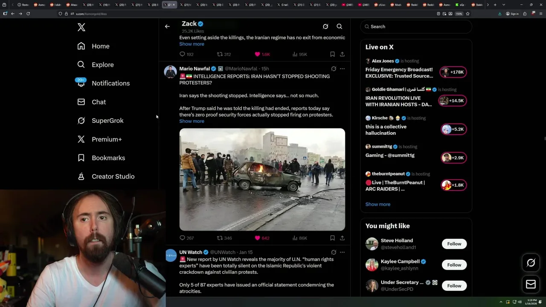Click search icon in Zack profile header
The height and width of the screenshot is (307, 546).
340,26
